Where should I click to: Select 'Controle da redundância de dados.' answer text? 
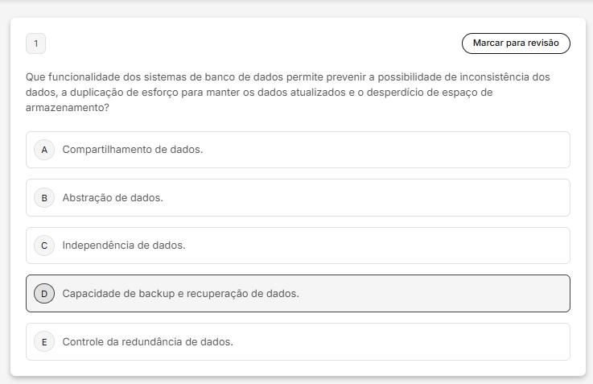(148, 342)
